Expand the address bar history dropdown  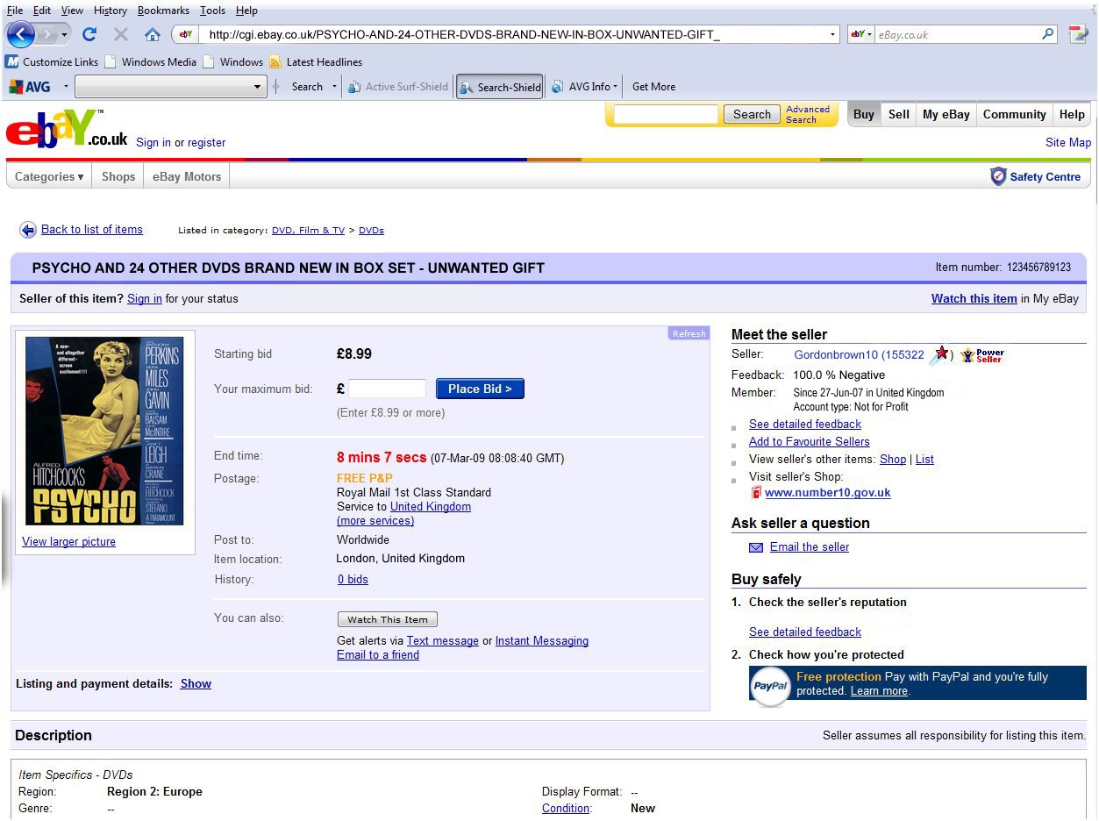pos(833,34)
